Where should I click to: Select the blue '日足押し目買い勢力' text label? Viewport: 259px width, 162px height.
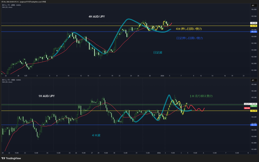pyautogui.click(x=189, y=38)
